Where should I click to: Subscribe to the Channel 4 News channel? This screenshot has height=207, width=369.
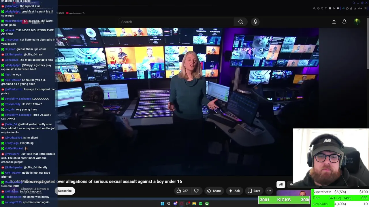pos(65,191)
